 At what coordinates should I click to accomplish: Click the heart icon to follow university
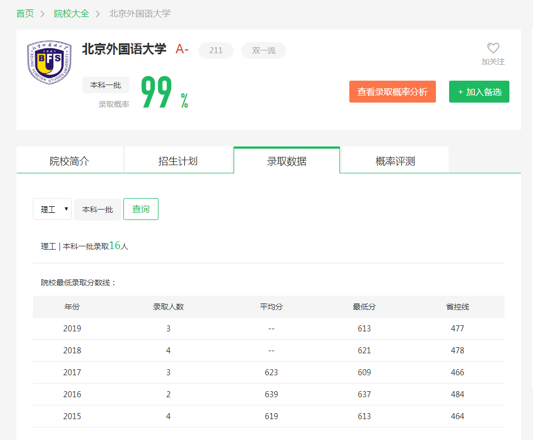click(493, 48)
